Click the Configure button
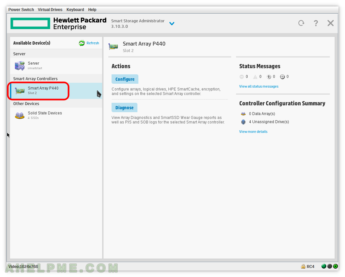Viewport: 345px width, 277px height. click(x=125, y=79)
